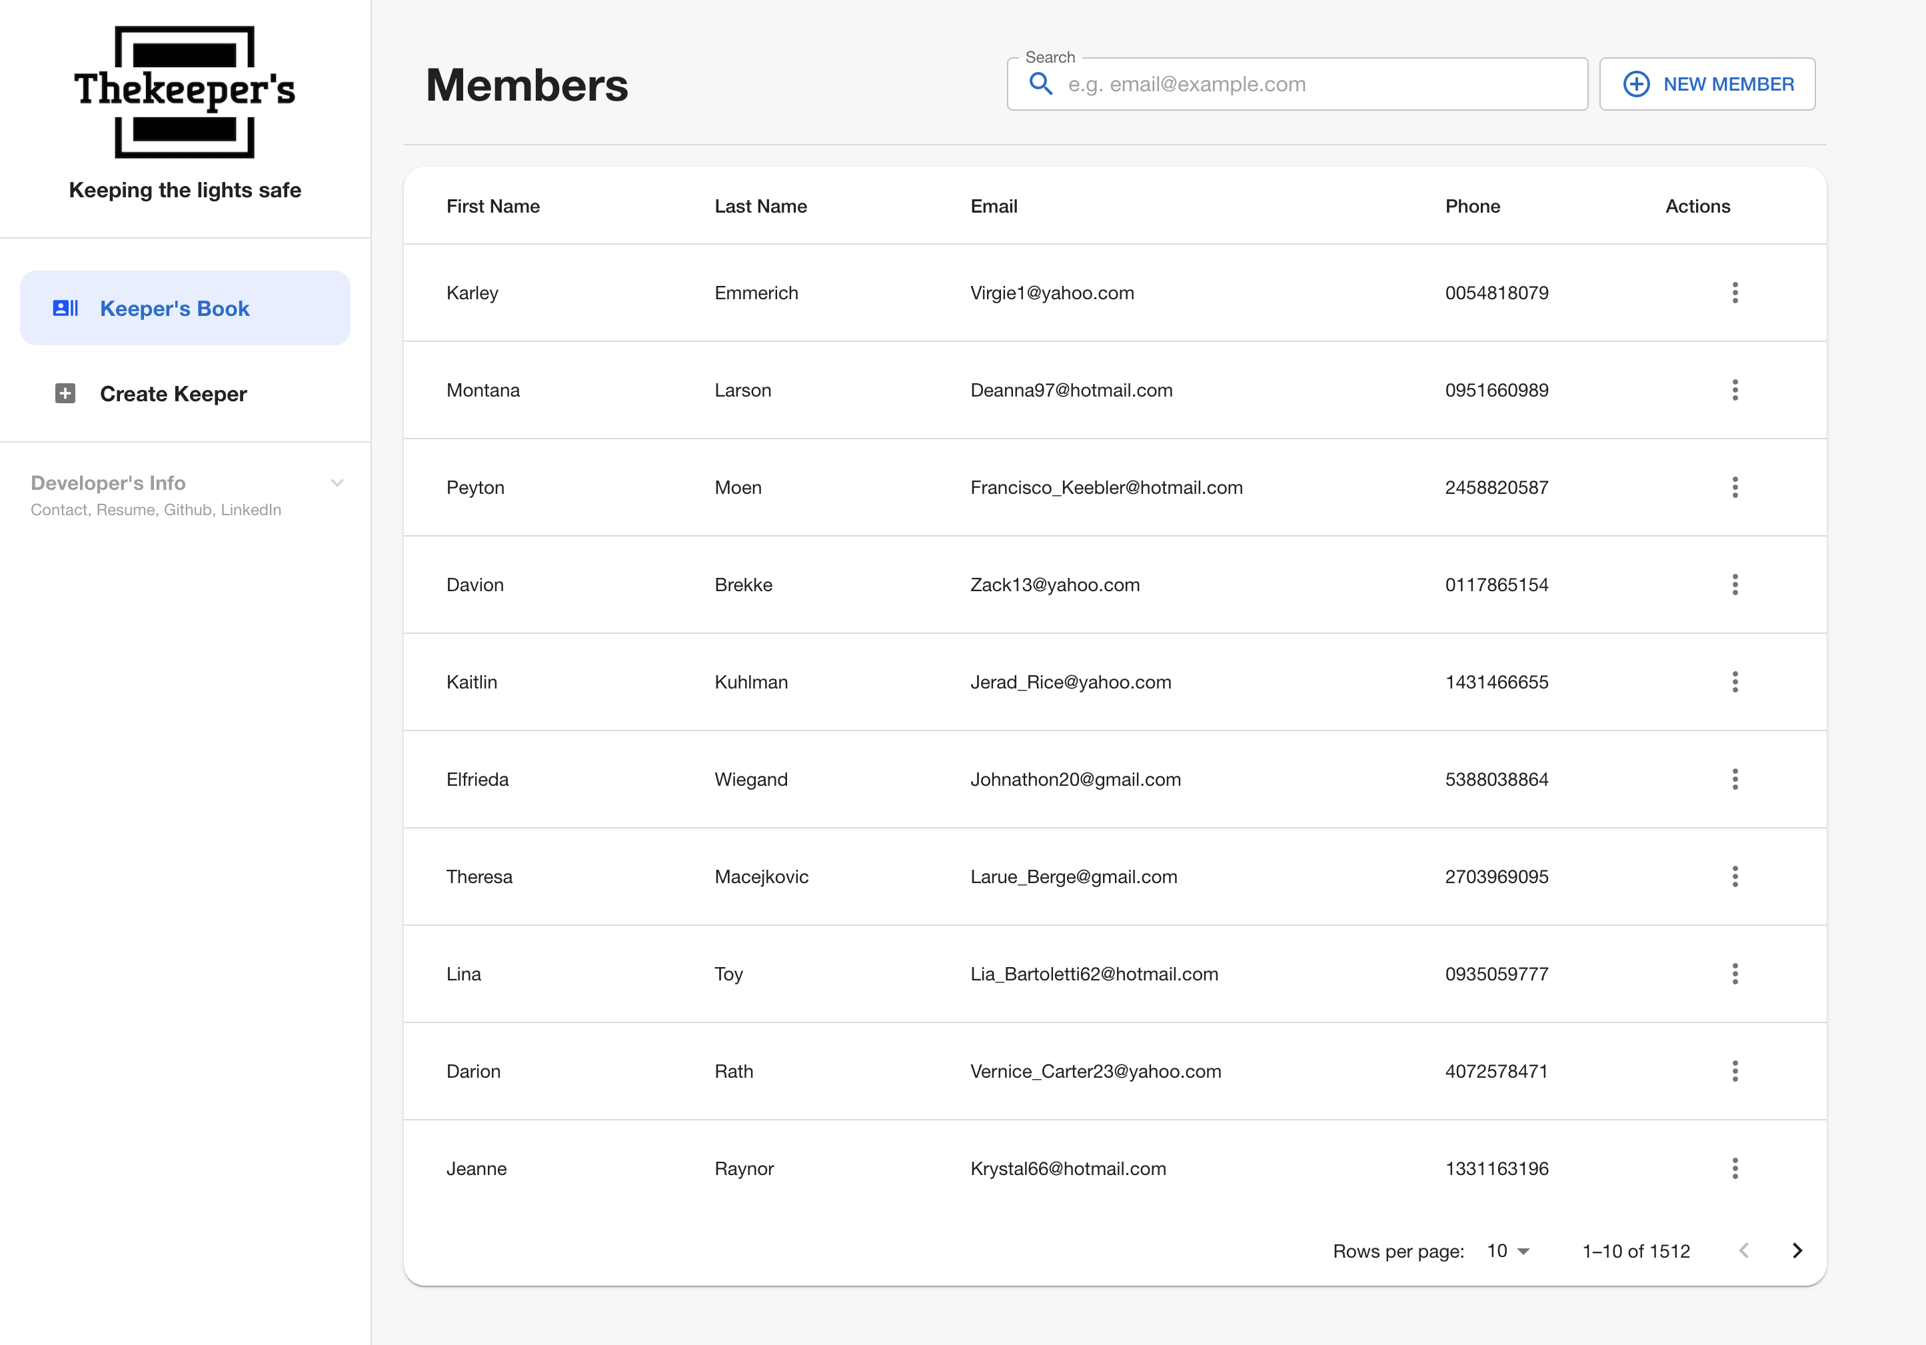Screen dimensions: 1926x1345
Task: Click the Create Keeper plus icon
Action: (x=66, y=394)
